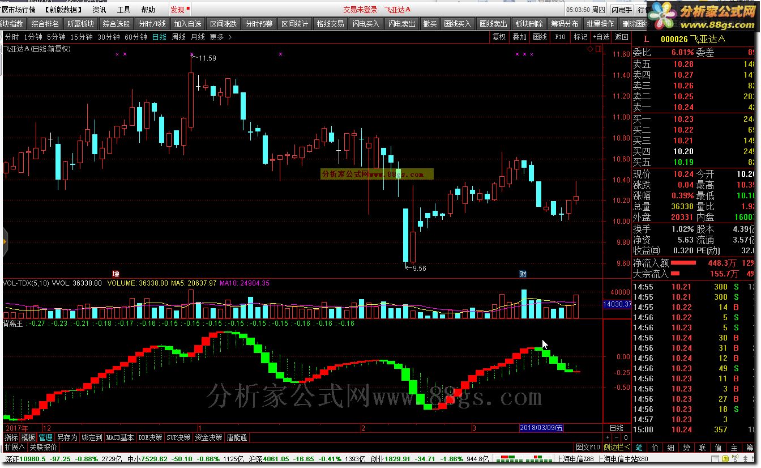761x468 pixels.
Task: Select the 资金决策 indicator tab
Action: tap(209, 438)
